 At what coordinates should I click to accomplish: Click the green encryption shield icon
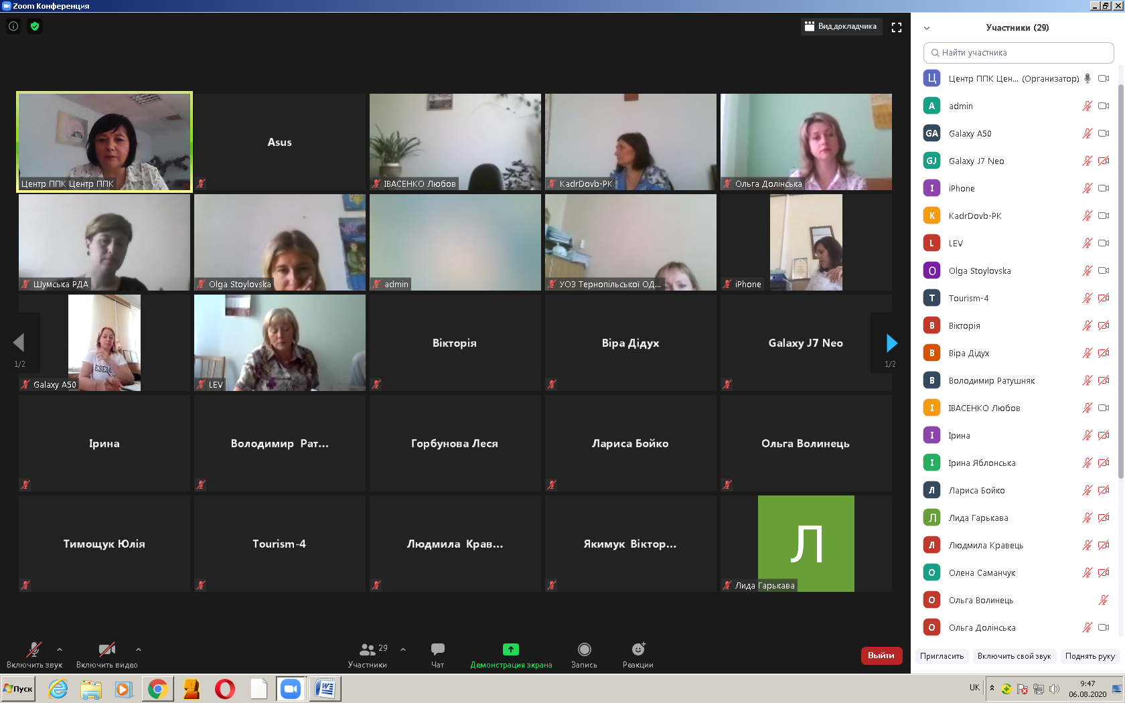[x=35, y=26]
